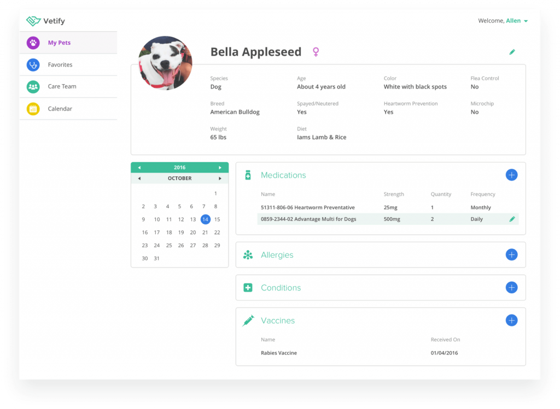Viewport: 560px width, 409px height.
Task: Add a new medication with the plus button
Action: tap(511, 175)
